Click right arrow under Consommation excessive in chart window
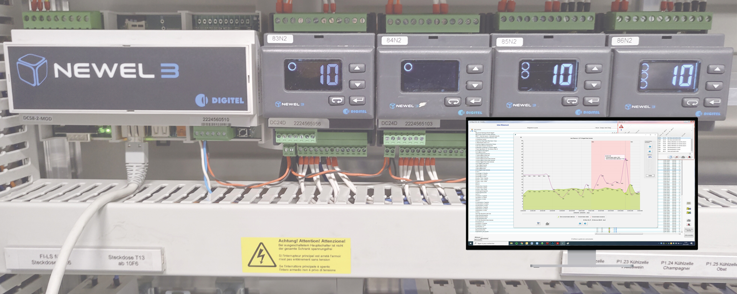This screenshot has height=294, width=737. [x=650, y=151]
